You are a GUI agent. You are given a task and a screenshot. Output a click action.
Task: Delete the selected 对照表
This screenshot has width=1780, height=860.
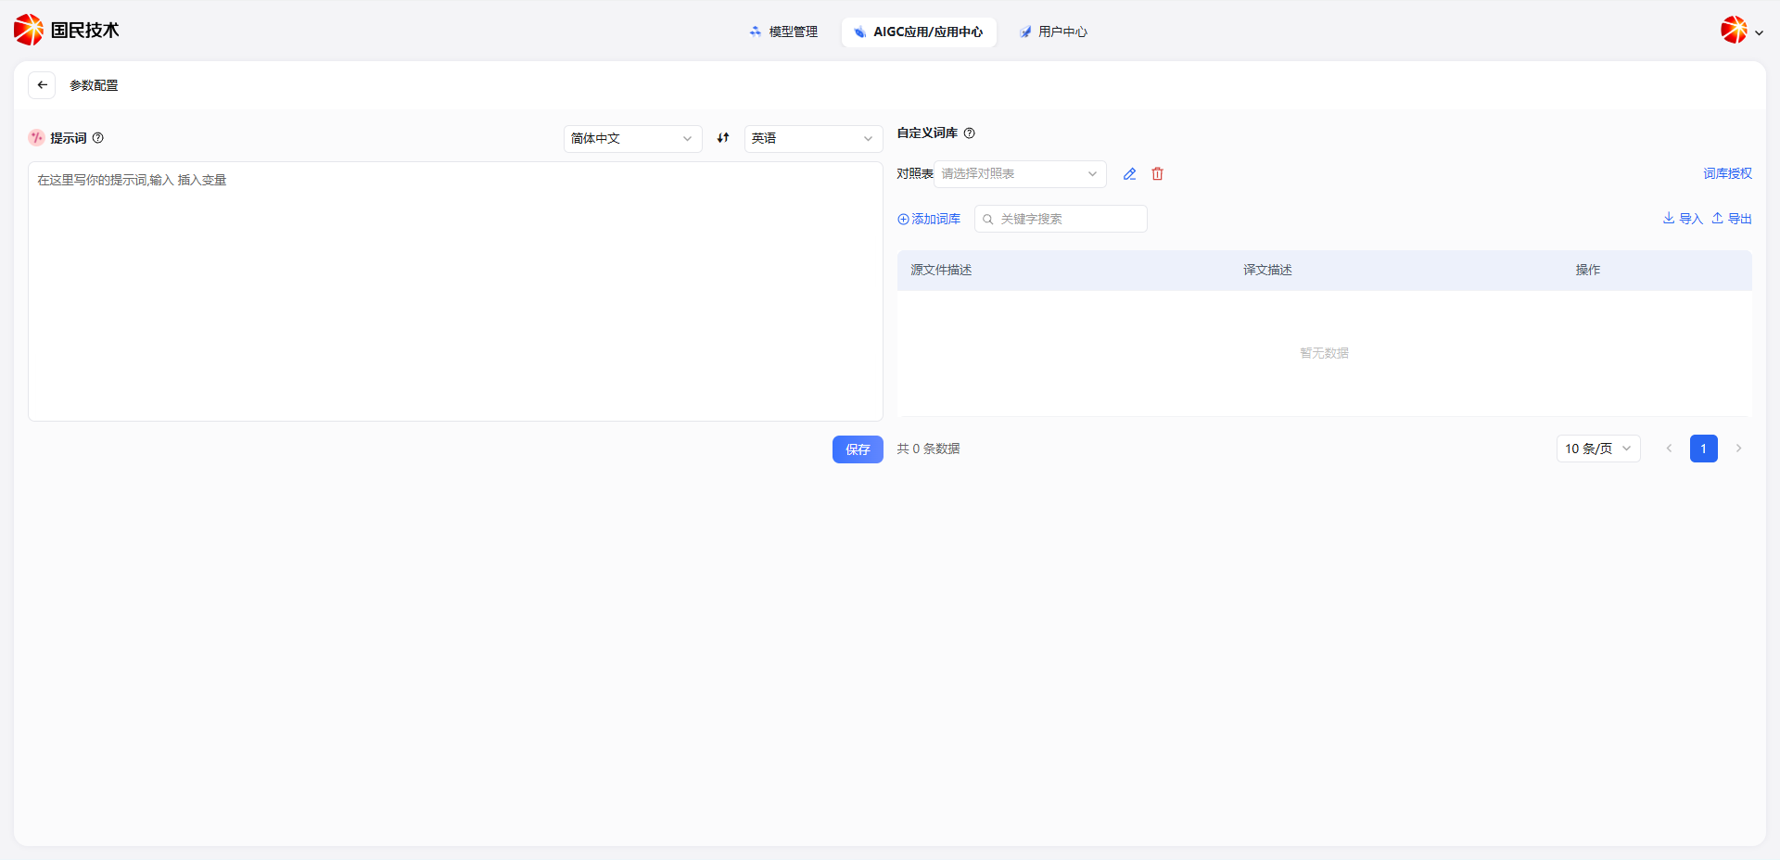coord(1157,174)
